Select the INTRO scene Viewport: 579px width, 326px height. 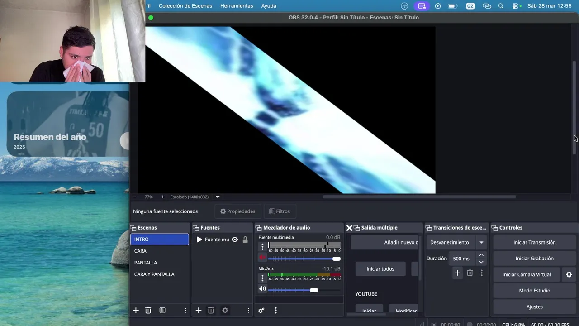click(160, 239)
